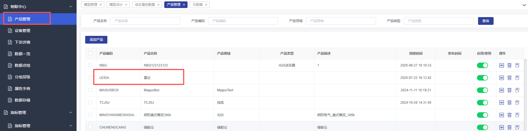Click the view (eye) icon for NBQ row
This screenshot has width=528, height=131.
click(502, 65)
